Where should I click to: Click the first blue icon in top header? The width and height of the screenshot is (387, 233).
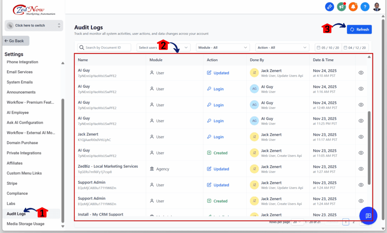[330, 6]
